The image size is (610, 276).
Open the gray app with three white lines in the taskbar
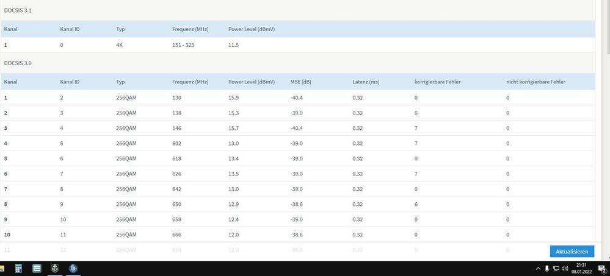37,268
